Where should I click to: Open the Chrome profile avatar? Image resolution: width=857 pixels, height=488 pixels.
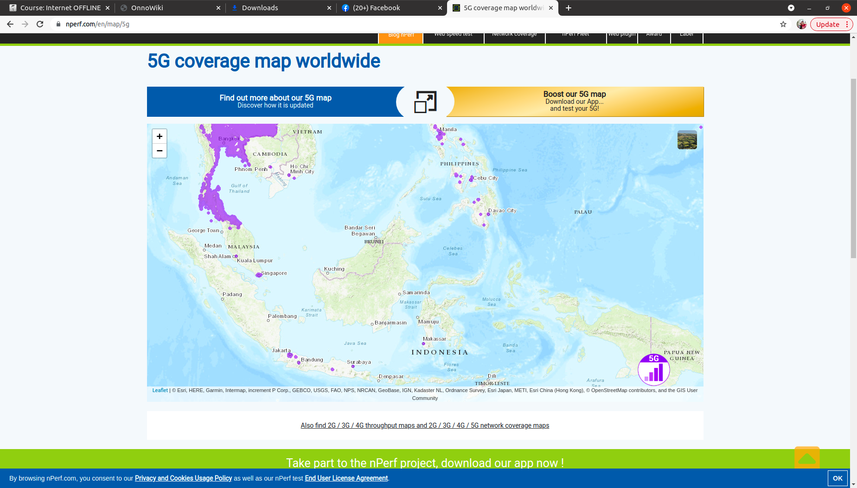click(801, 24)
